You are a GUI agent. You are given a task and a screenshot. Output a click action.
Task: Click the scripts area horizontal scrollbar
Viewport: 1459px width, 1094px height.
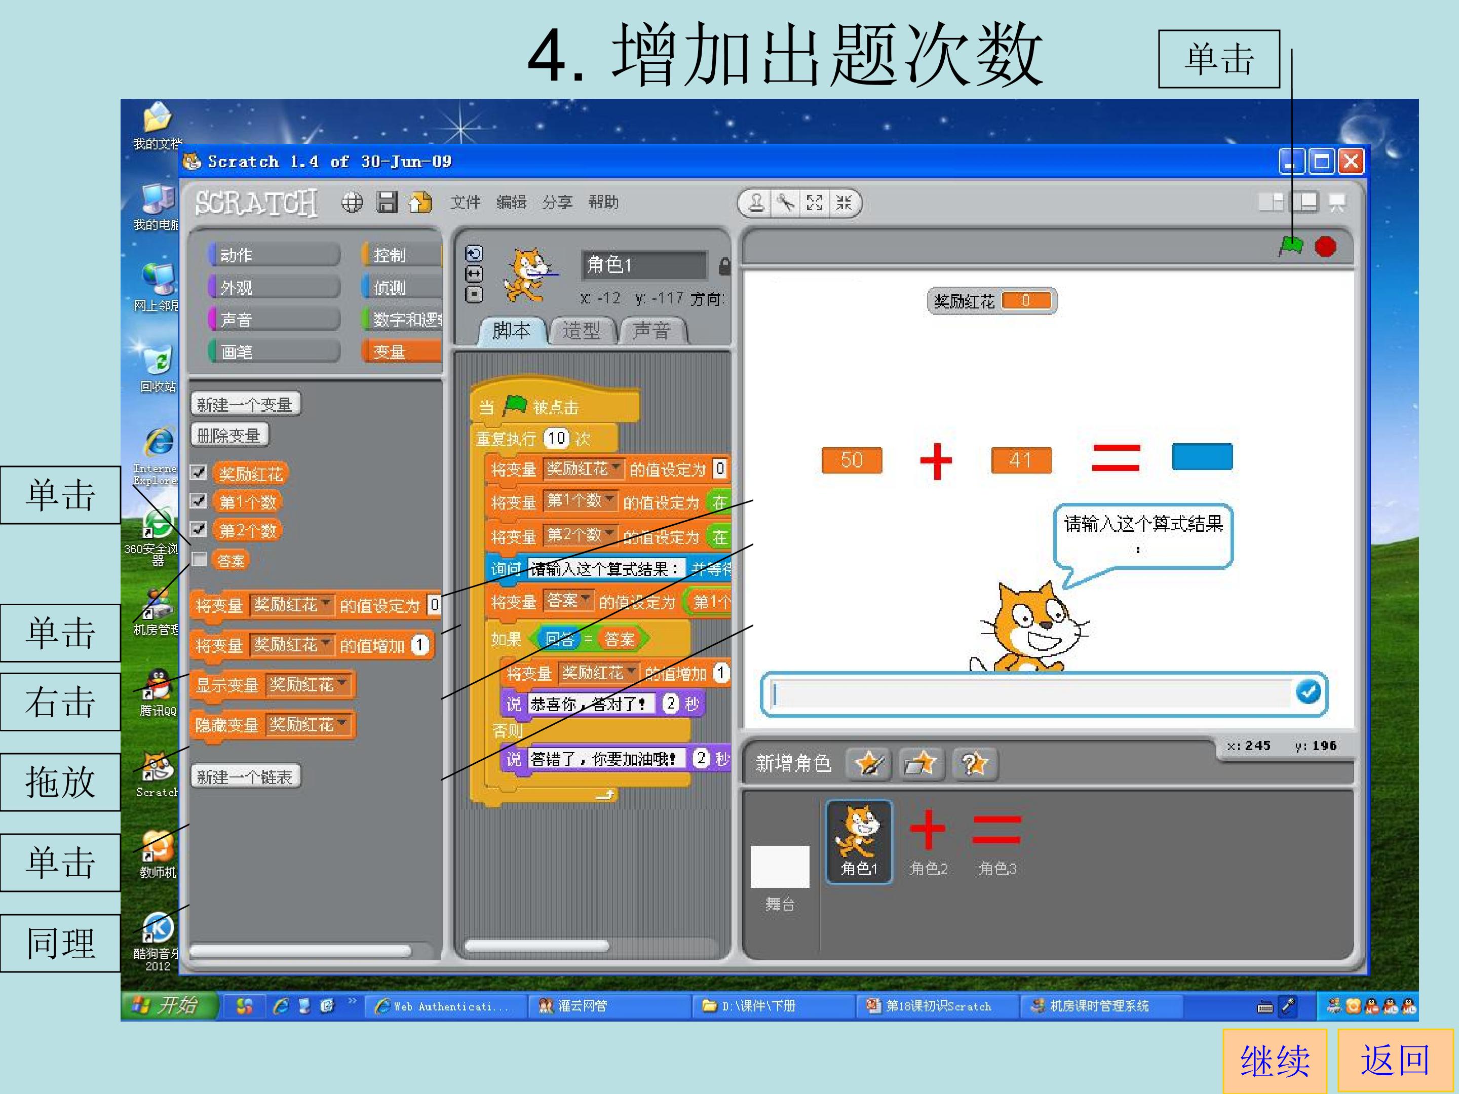click(536, 946)
